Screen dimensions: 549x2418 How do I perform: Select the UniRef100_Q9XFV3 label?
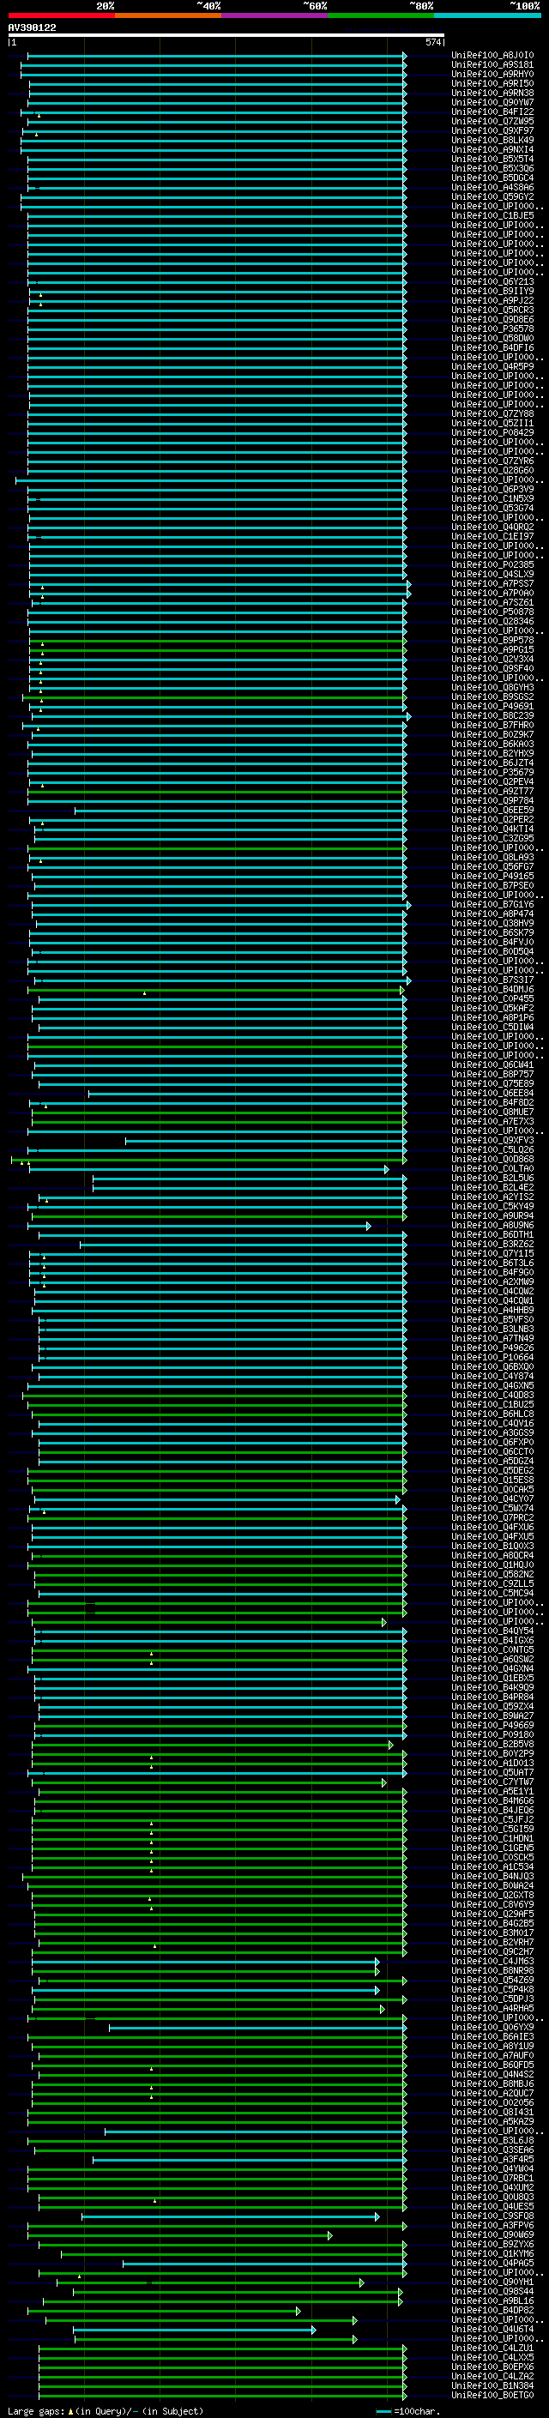pos(492,1141)
